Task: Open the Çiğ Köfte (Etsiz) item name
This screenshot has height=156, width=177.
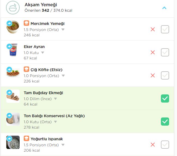Action: (x=46, y=70)
